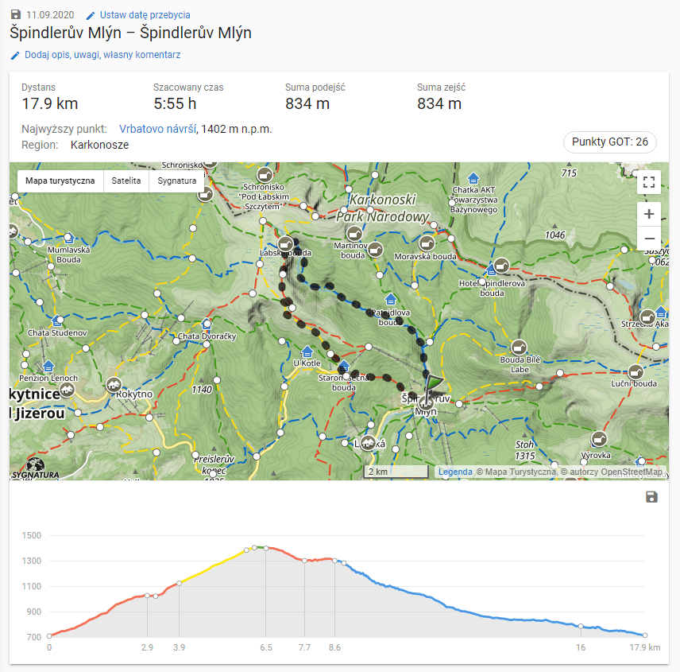
Task: Click Ustaw datę przebycia link
Action: (145, 15)
